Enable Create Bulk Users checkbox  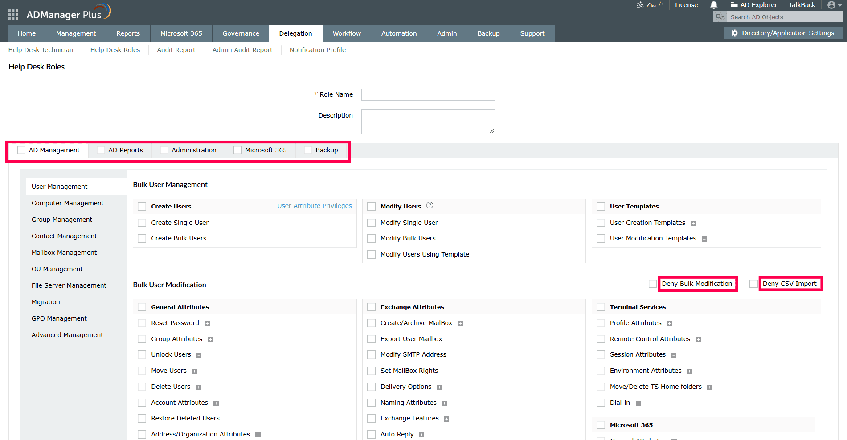(x=142, y=238)
